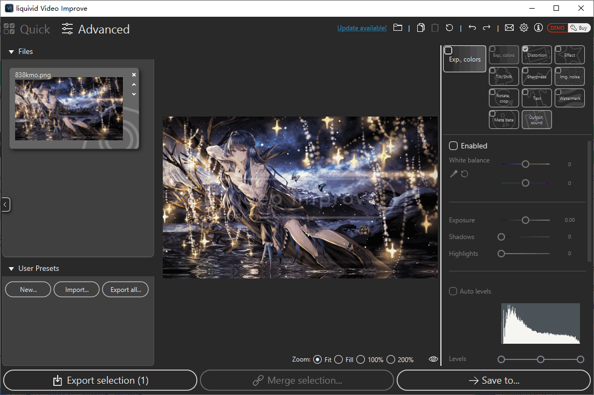Click the copy settings icon
The image size is (594, 395).
click(x=421, y=28)
